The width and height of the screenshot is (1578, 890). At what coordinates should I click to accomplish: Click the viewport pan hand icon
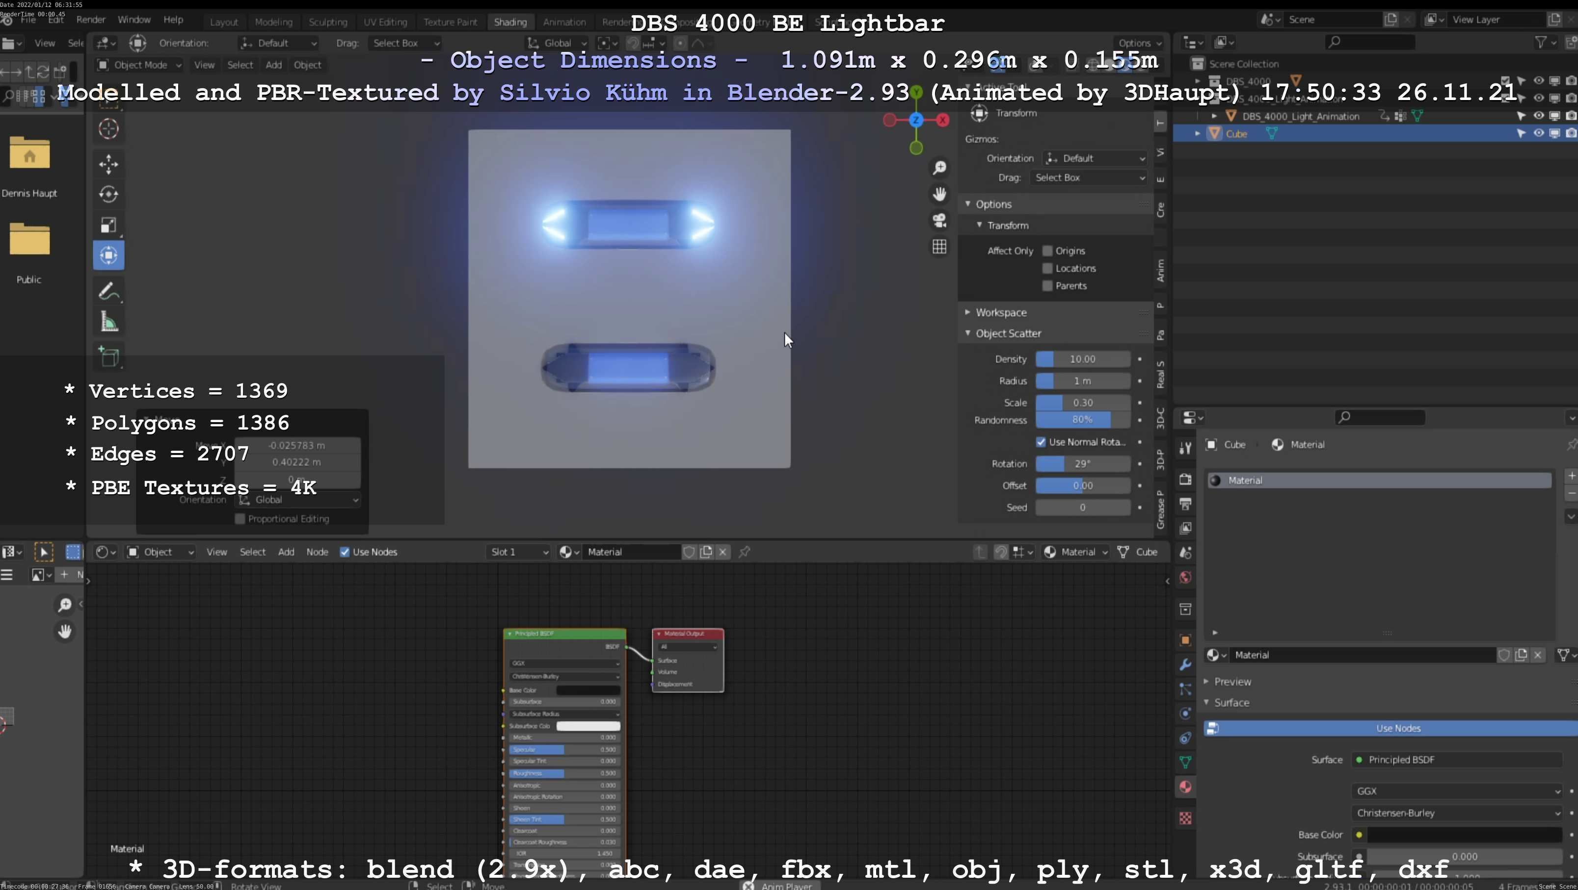coord(939,194)
